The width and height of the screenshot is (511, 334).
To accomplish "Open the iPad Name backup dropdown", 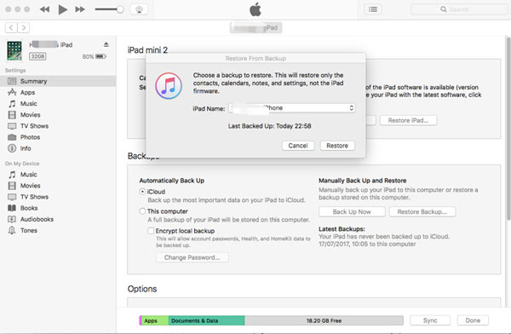I will pyautogui.click(x=292, y=108).
